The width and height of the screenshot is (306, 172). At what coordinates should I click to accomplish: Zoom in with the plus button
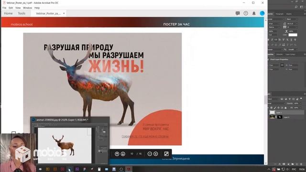[156, 154]
